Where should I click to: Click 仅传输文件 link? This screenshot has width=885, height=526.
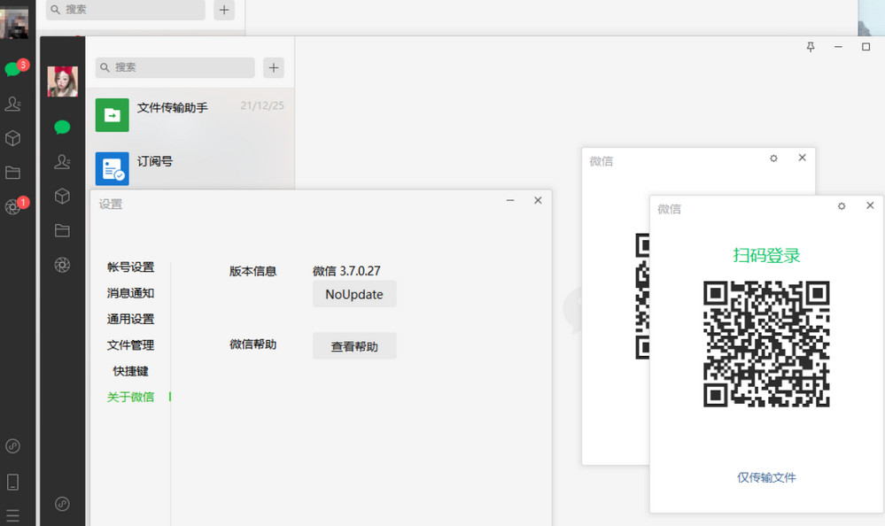(766, 477)
